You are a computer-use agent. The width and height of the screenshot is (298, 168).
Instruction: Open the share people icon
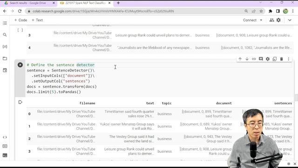pyautogui.click(x=271, y=20)
